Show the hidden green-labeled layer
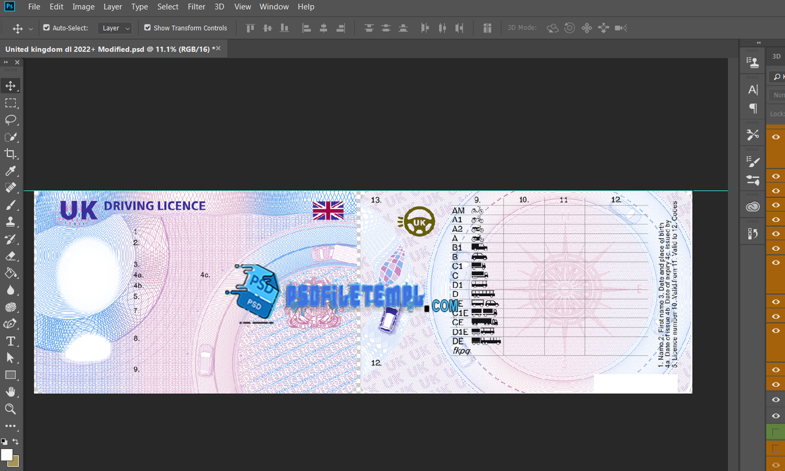Viewport: 785px width, 471px height. [776, 433]
